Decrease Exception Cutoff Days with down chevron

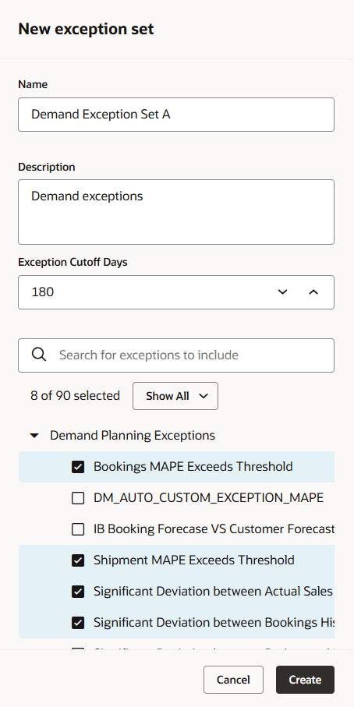pyautogui.click(x=283, y=292)
